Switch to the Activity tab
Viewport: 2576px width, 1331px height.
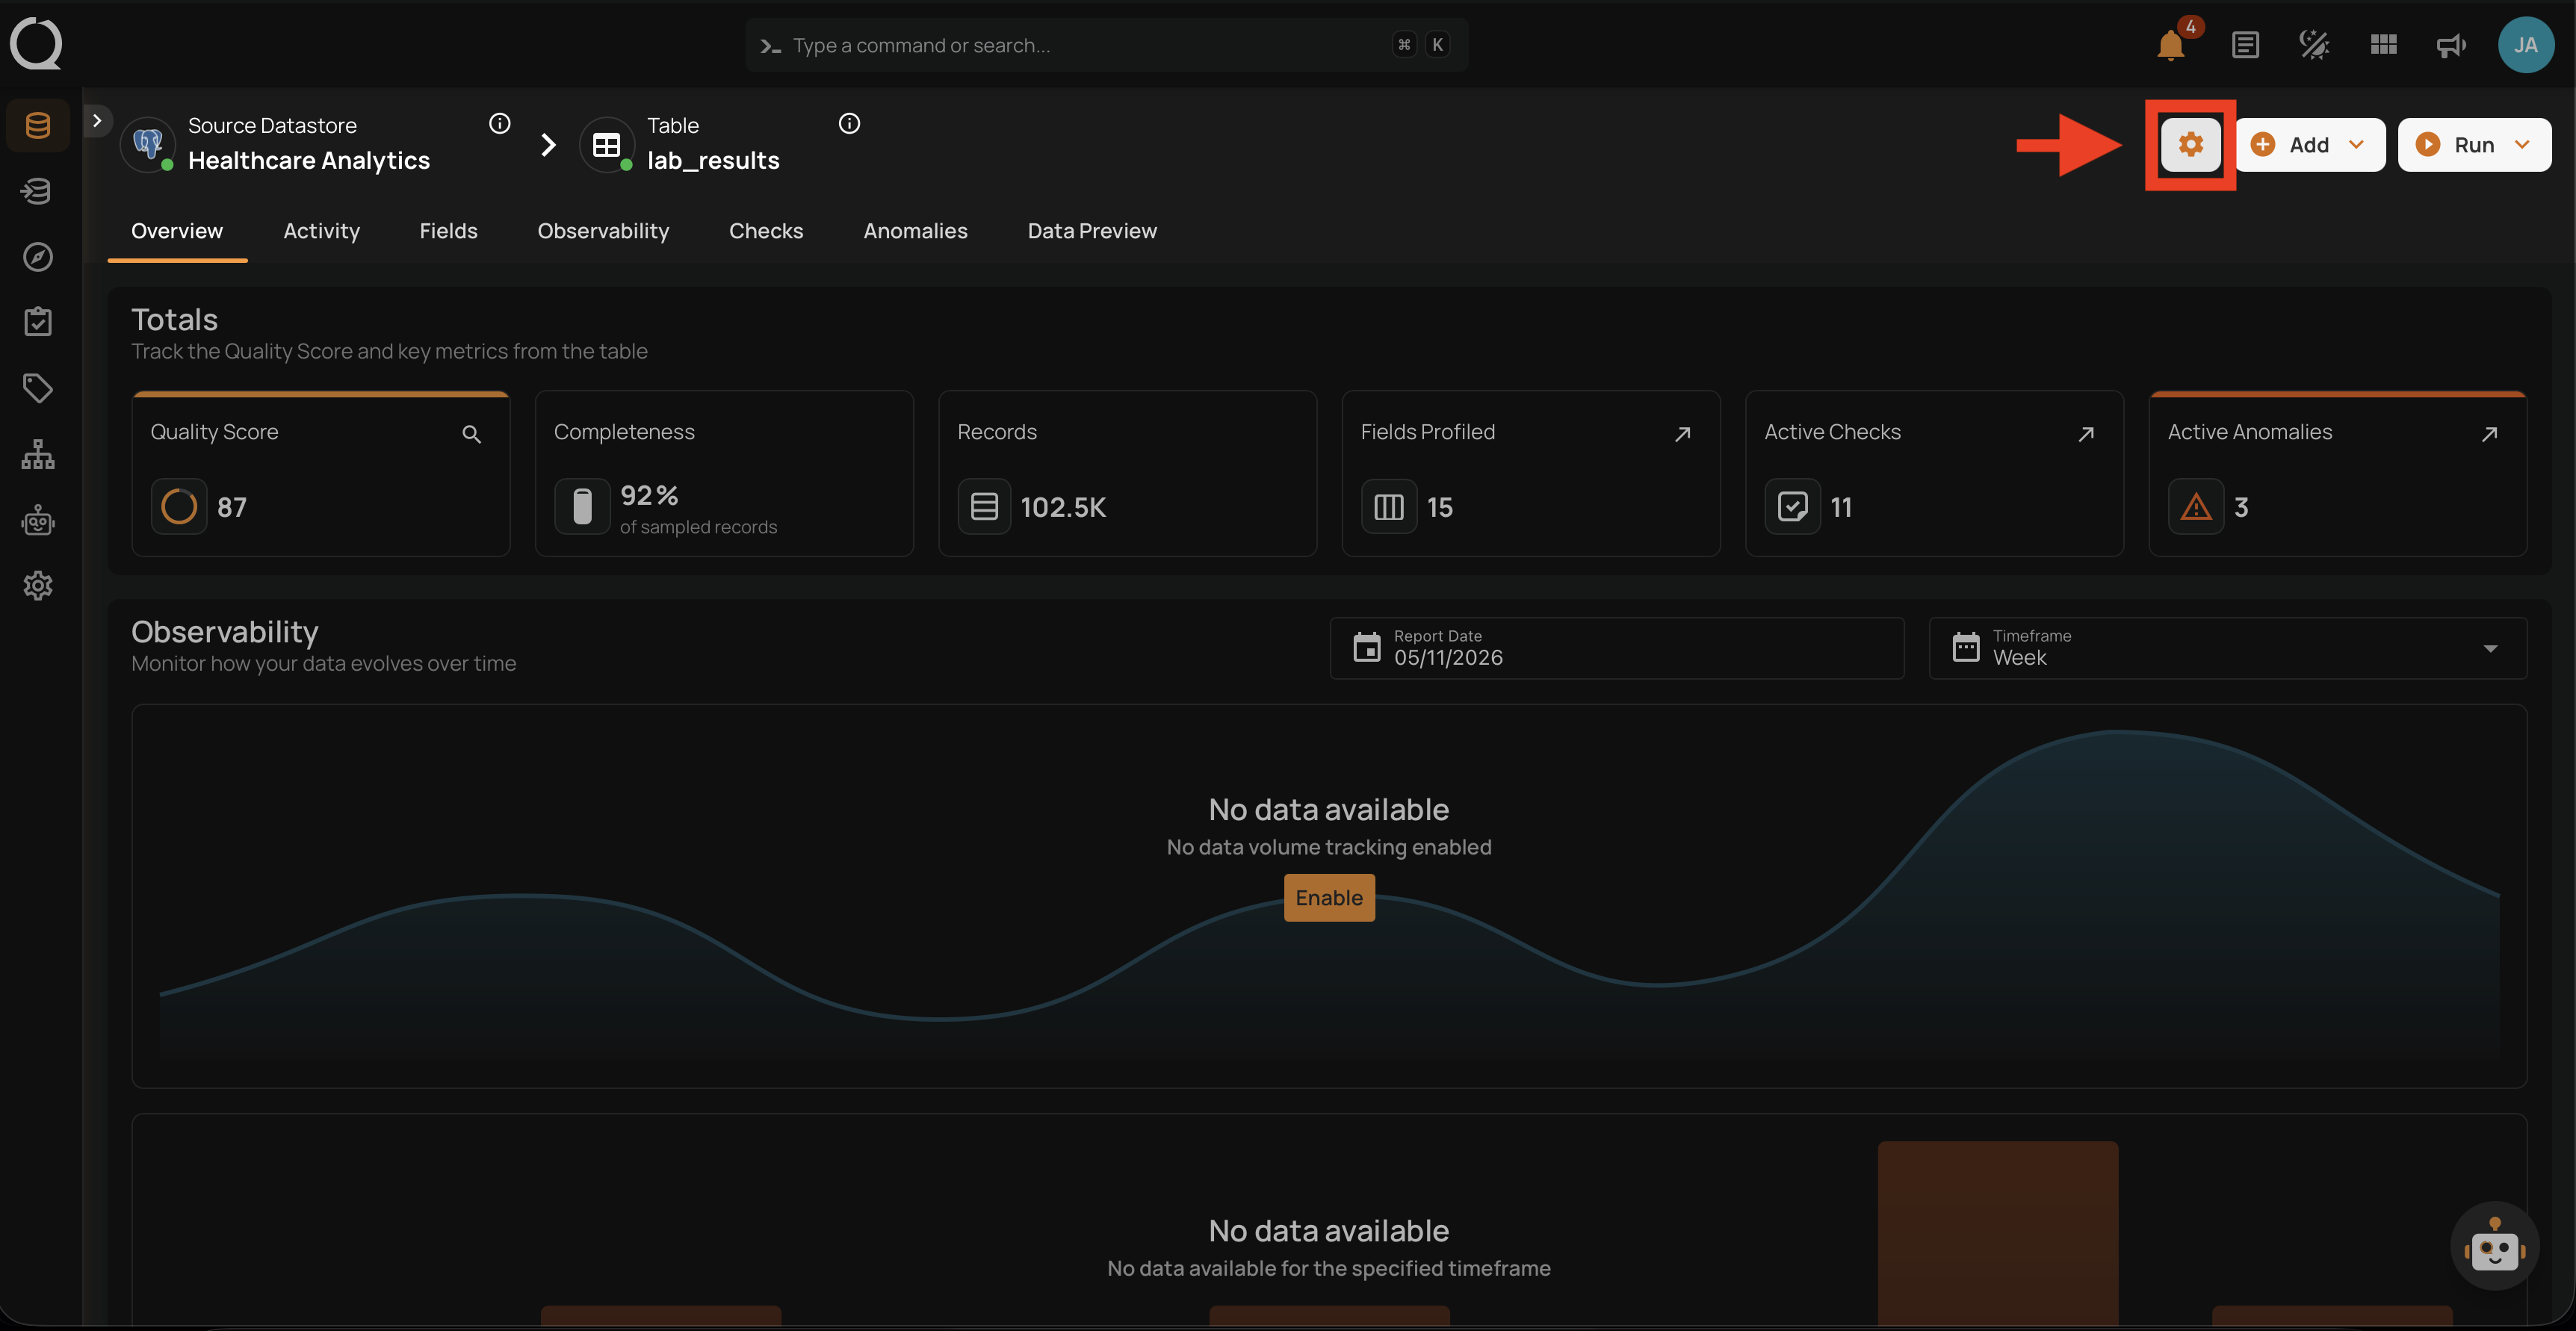(x=321, y=231)
